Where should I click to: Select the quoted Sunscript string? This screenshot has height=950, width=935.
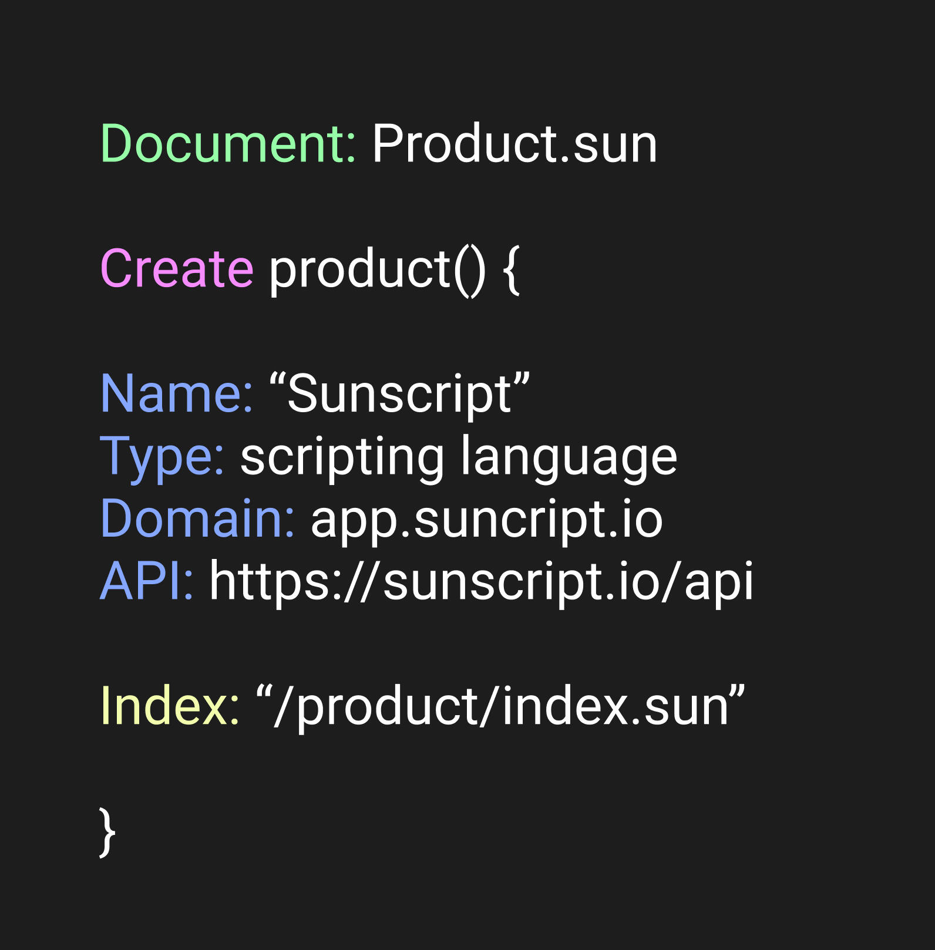click(399, 394)
